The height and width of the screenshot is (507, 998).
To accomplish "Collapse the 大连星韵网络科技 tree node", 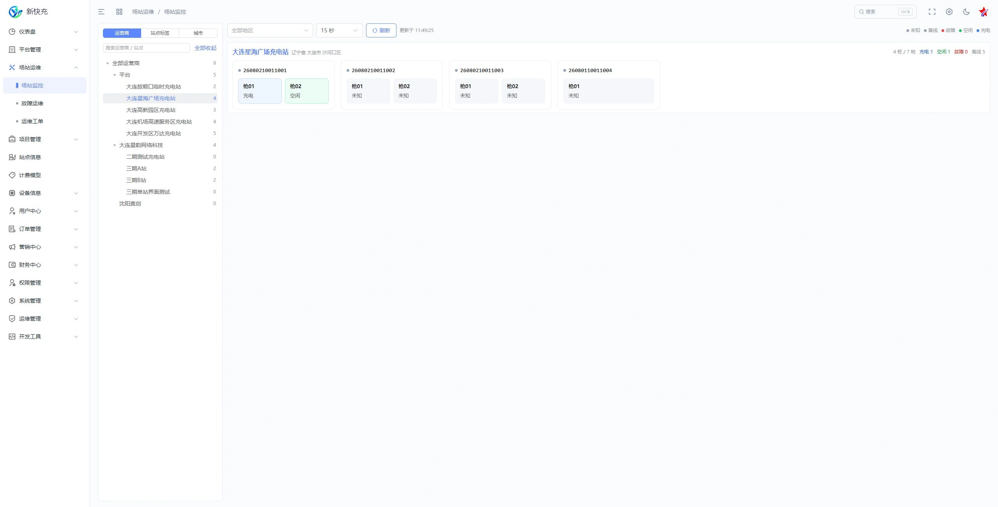I will (x=115, y=145).
